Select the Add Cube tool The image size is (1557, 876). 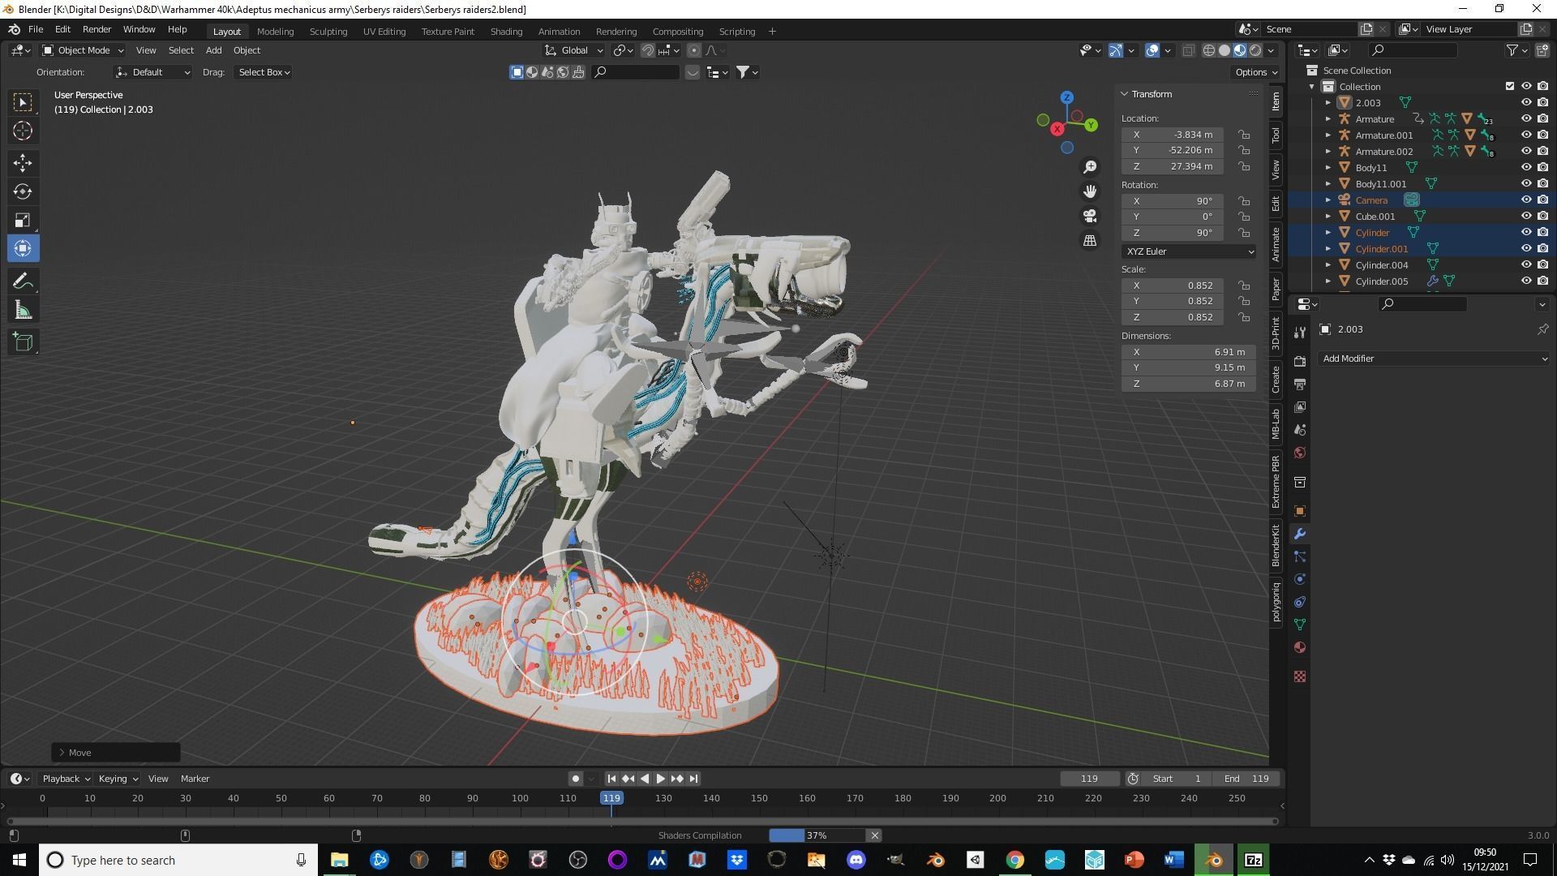click(x=23, y=342)
